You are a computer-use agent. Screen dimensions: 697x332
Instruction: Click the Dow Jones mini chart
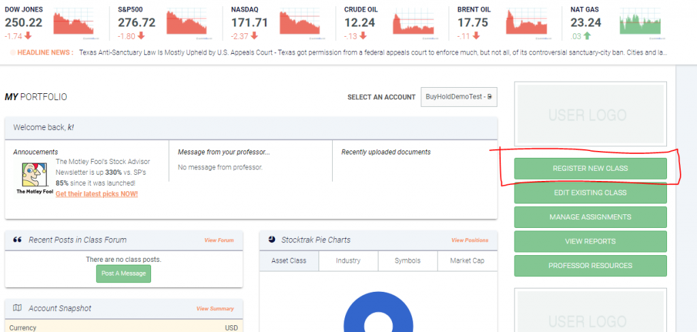click(74, 23)
